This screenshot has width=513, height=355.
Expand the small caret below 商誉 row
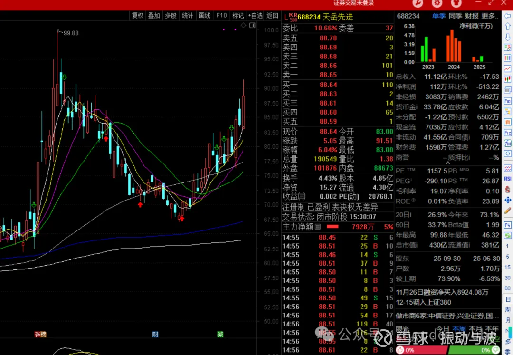[448, 163]
